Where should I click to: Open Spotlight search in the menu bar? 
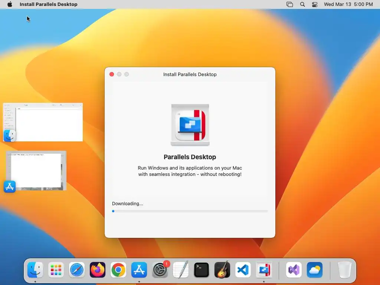[302, 4]
